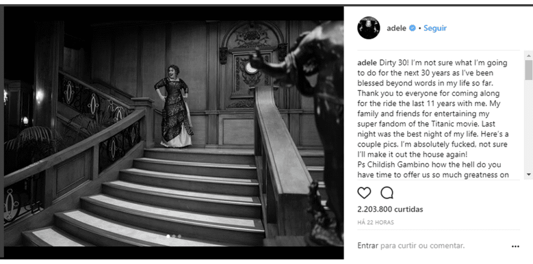Click the 'para curtir ou comentar' text
The height and width of the screenshot is (264, 533).
coord(423,245)
